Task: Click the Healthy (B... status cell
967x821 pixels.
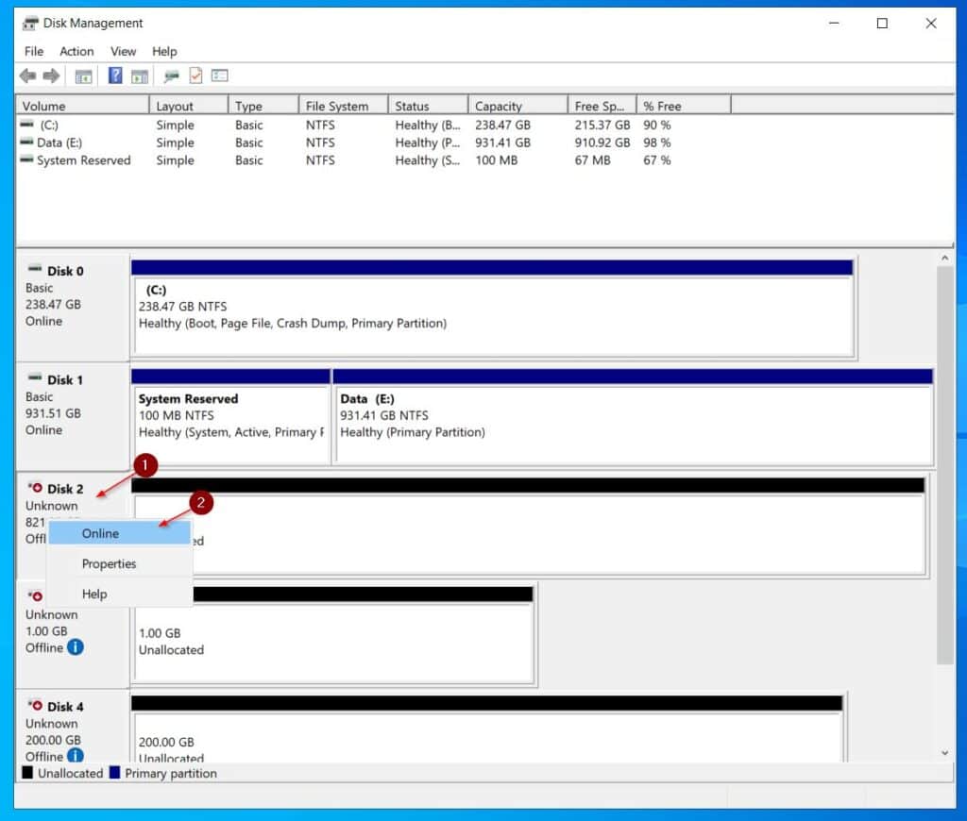Action: (428, 125)
